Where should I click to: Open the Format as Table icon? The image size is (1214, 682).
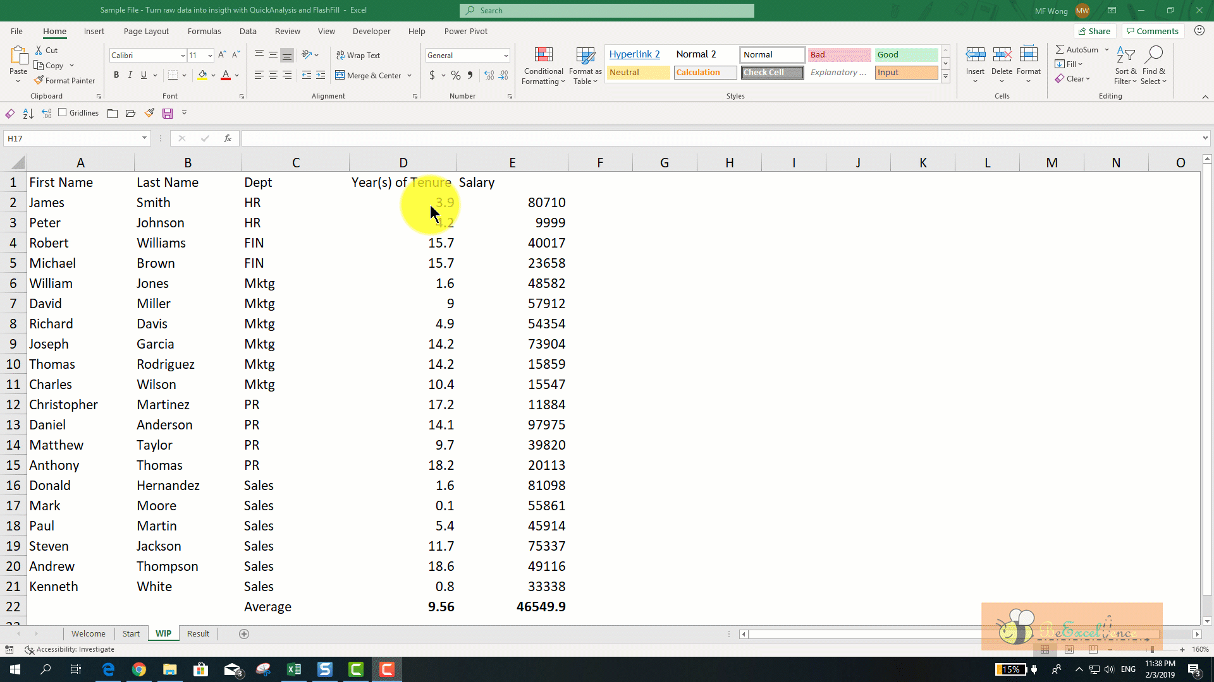click(585, 56)
